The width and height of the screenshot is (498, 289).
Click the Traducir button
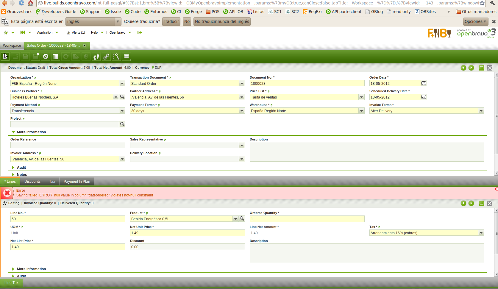pyautogui.click(x=171, y=21)
